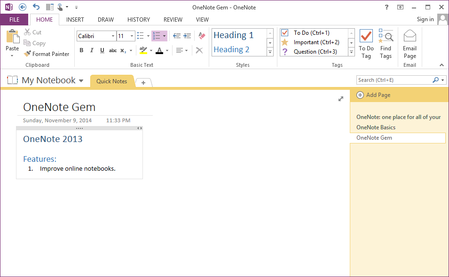
Task: Open search scope dropdown arrow
Action: click(443, 80)
